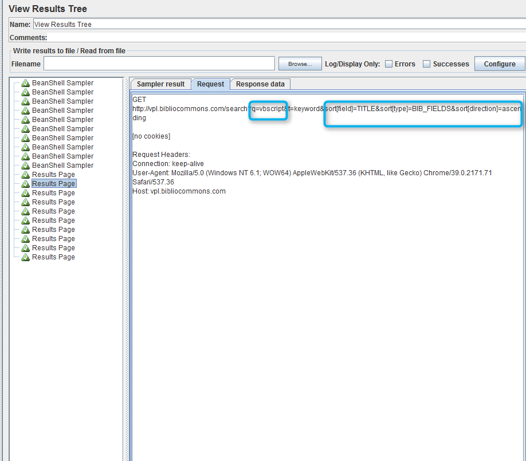This screenshot has width=526, height=461.
Task: Click the Browse... button
Action: (x=300, y=64)
